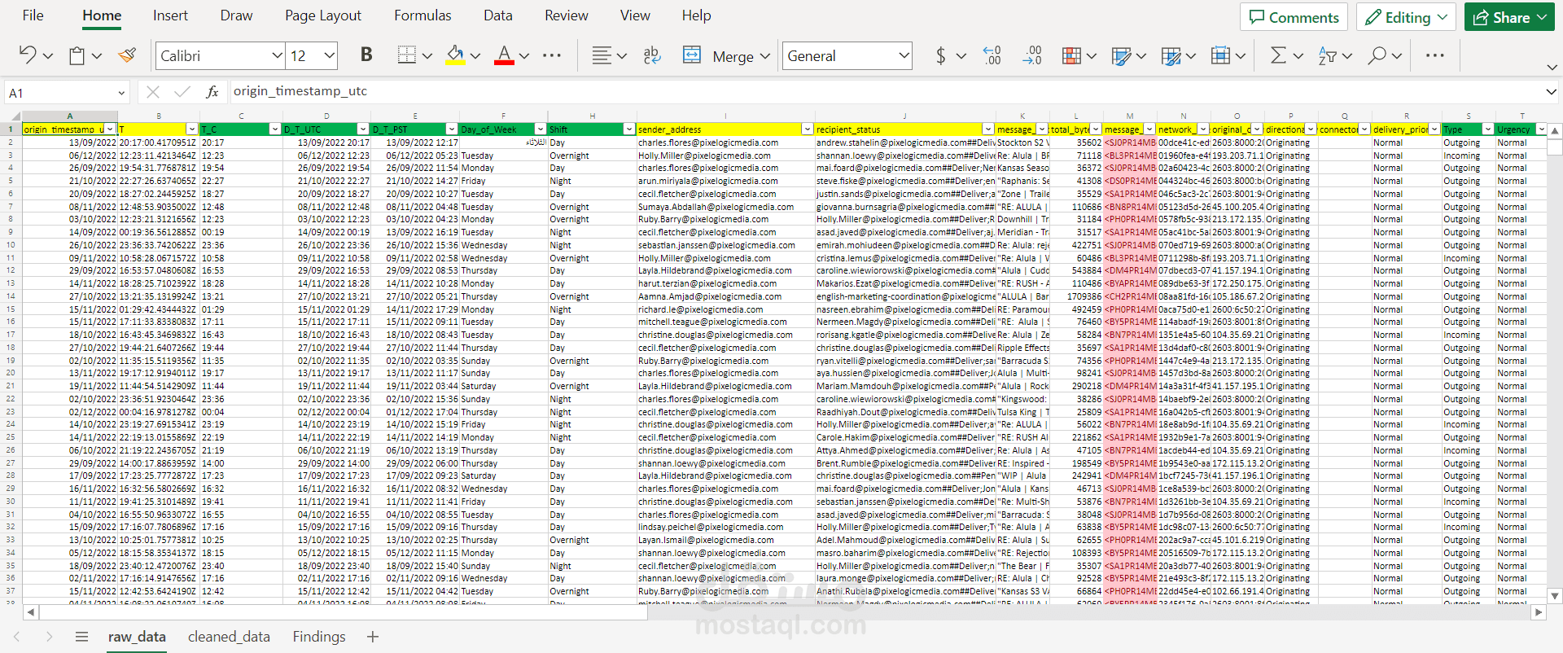Toggle Bold formatting
This screenshot has height=653, width=1563.
(x=366, y=55)
